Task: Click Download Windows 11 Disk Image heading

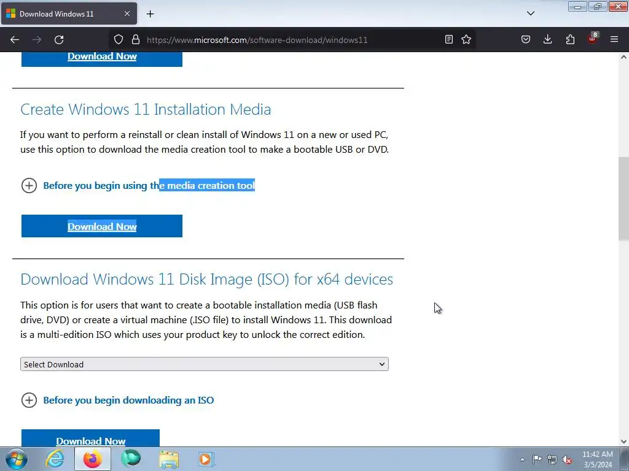Action: click(x=206, y=279)
